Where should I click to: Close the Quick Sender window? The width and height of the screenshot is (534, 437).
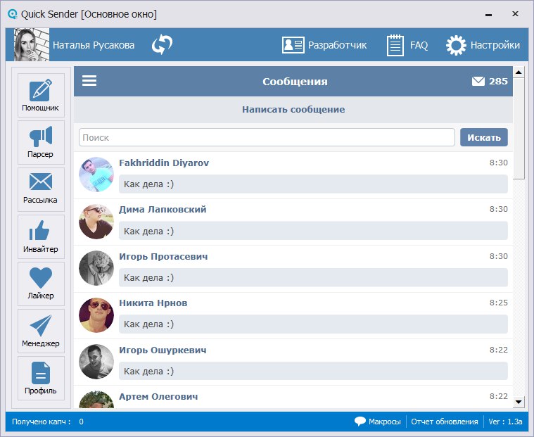[x=515, y=13]
